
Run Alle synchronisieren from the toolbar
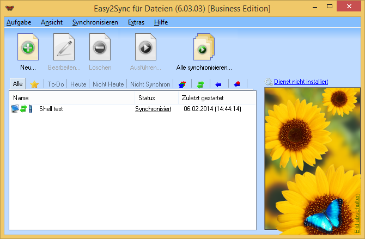[x=204, y=47]
